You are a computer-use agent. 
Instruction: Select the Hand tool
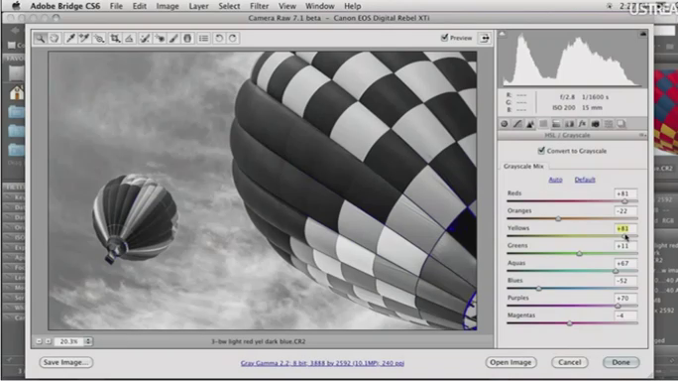55,38
